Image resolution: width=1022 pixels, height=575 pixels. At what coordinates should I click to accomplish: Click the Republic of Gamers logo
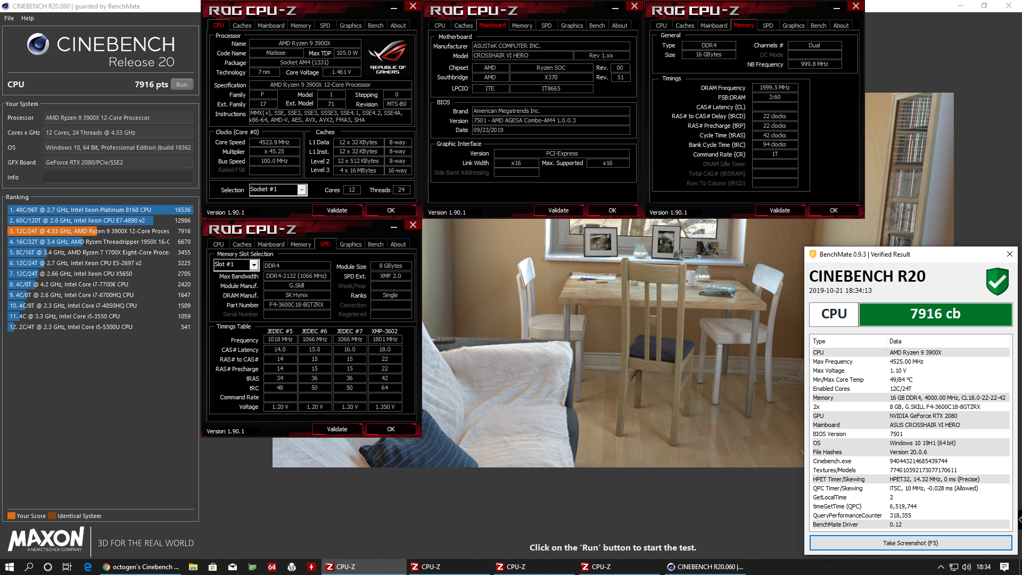coord(388,57)
